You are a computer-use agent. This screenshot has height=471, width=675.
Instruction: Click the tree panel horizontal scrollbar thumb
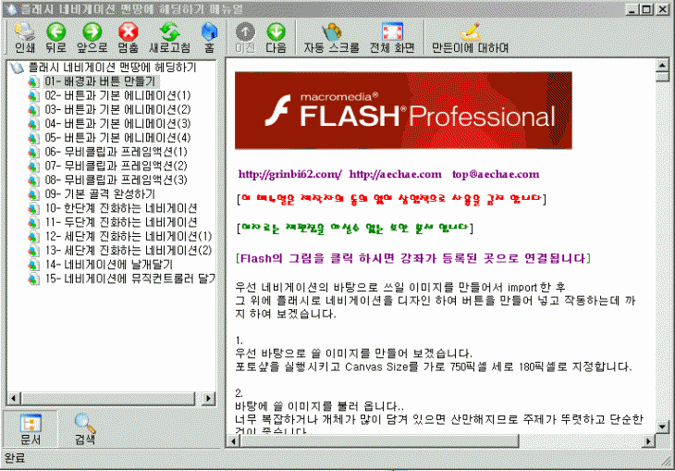107,398
